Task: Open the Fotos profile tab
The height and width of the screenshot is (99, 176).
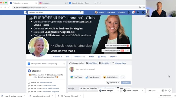Action: (x=92, y=57)
